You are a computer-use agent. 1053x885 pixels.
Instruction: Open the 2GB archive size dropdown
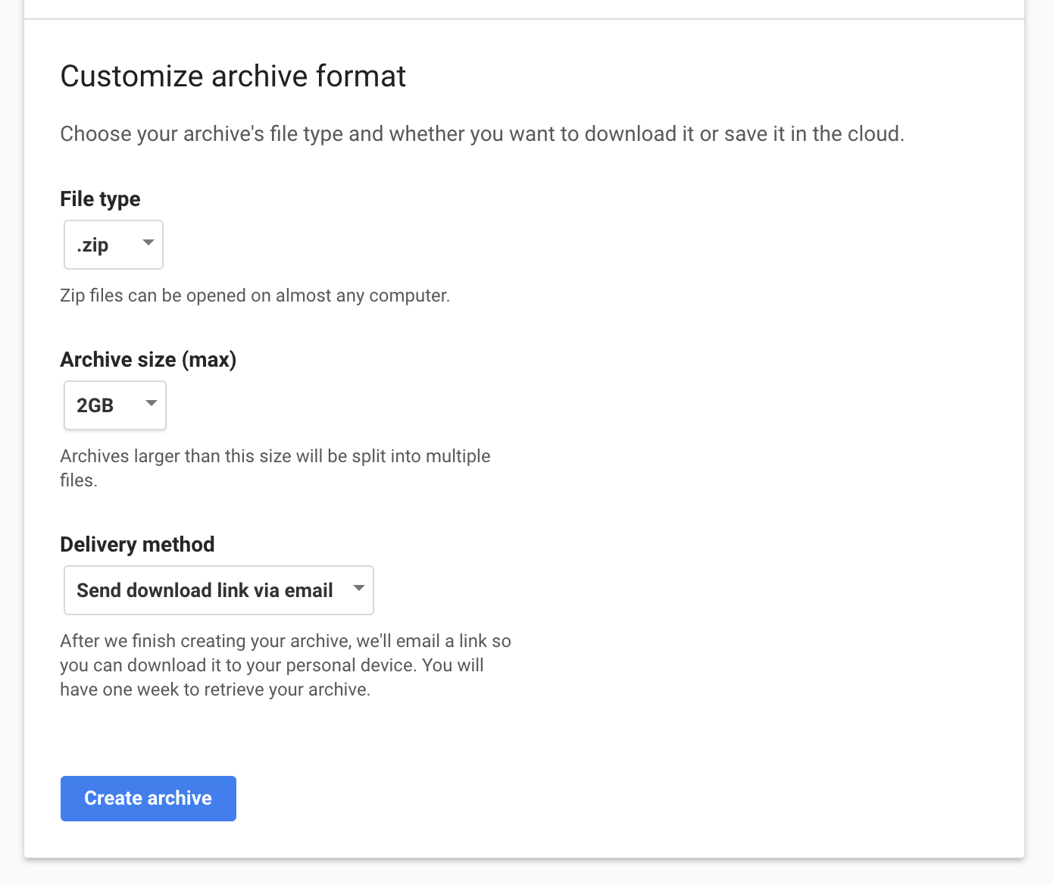[115, 405]
